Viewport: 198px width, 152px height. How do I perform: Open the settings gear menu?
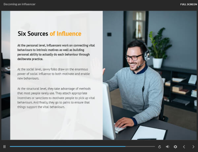(x=175, y=147)
